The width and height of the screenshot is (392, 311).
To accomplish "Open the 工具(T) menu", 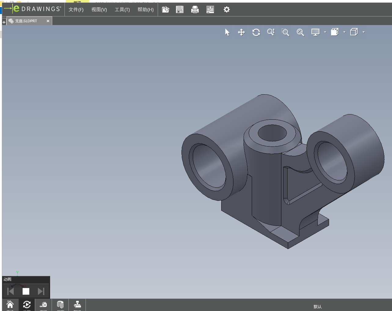I will point(122,9).
